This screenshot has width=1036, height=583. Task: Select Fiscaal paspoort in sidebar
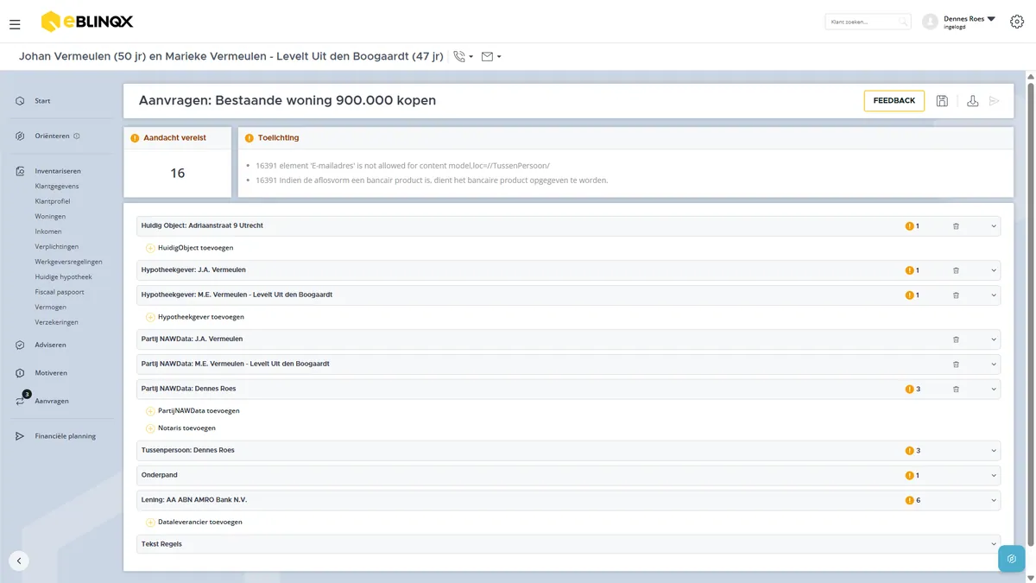click(x=60, y=292)
